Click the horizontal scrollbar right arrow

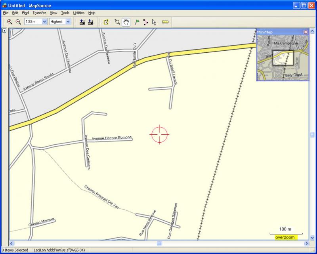click(x=306, y=243)
